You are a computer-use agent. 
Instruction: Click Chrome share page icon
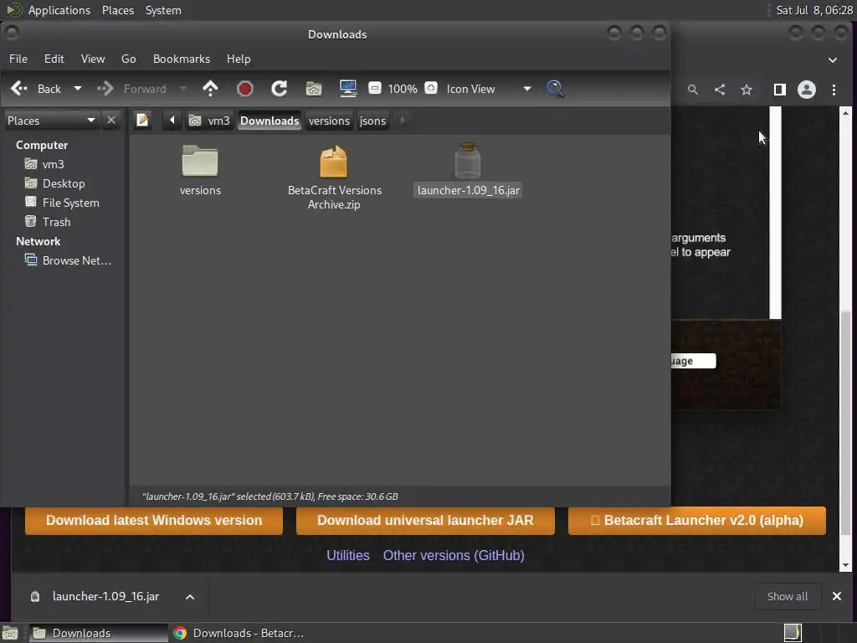pos(720,90)
